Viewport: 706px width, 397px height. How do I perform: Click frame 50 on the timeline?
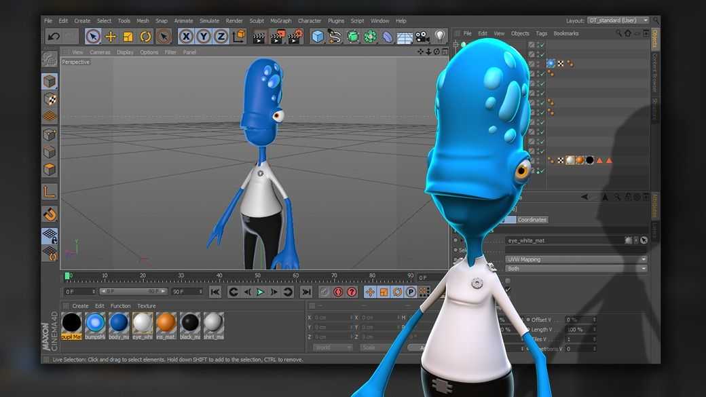257,276
